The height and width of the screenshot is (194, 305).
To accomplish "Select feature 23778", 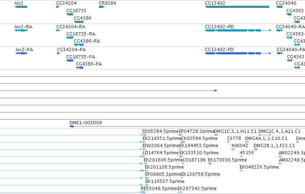I will (228, 142).
